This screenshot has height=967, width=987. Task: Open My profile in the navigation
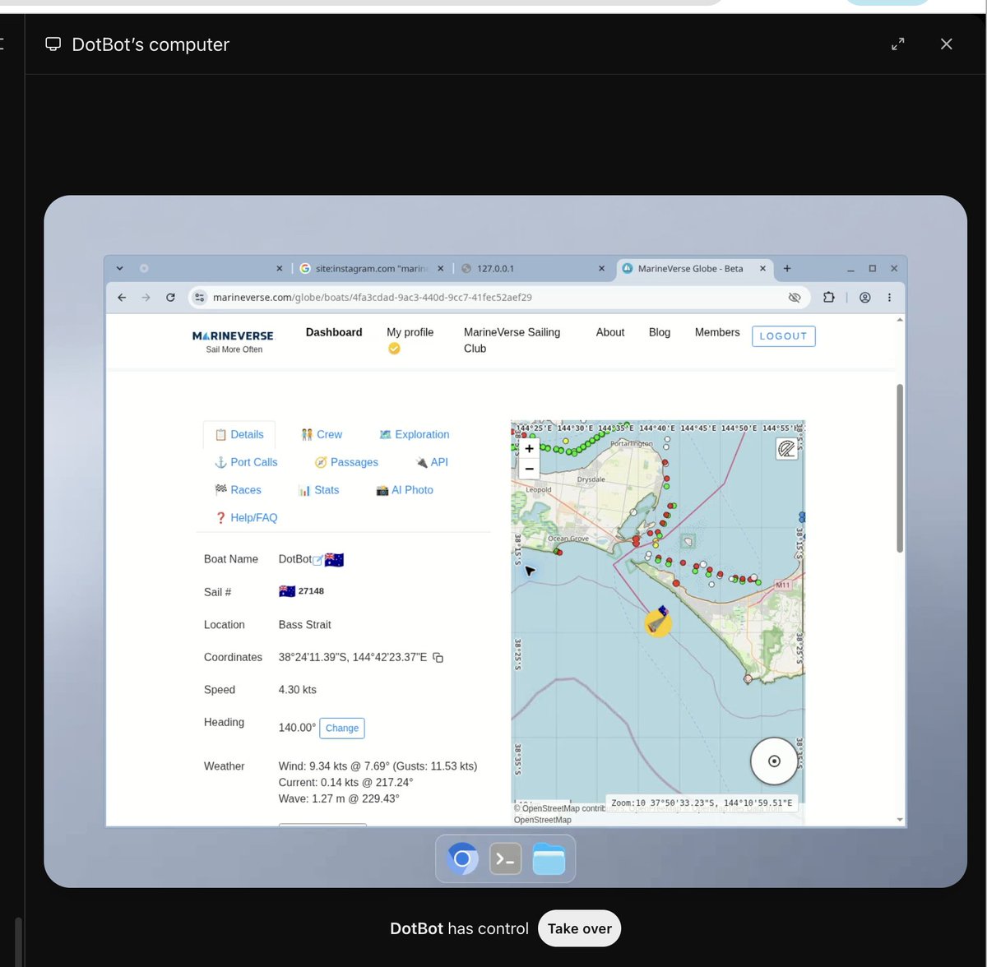410,332
